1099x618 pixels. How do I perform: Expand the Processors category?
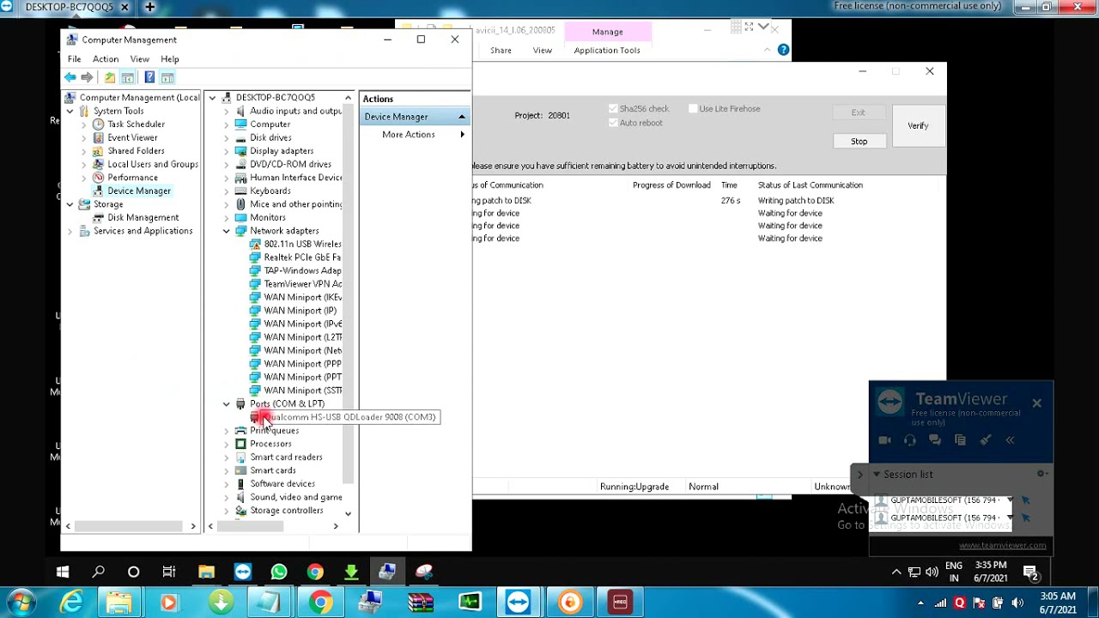click(227, 444)
